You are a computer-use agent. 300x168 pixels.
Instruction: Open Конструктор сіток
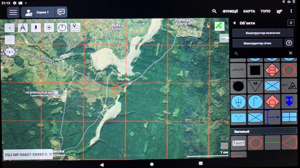(257, 43)
